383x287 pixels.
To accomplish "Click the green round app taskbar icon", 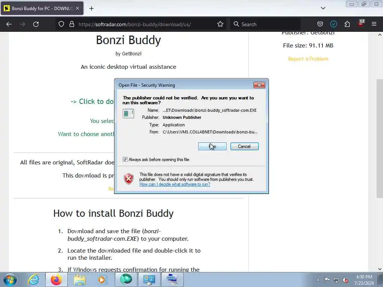I will click(x=126, y=280).
